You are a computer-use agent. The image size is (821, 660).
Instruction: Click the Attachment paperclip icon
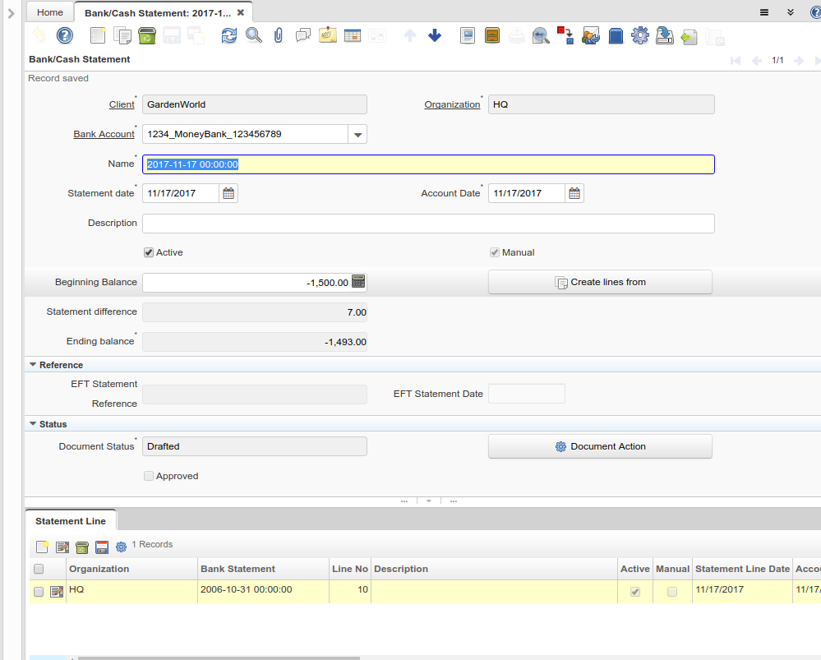pos(279,35)
